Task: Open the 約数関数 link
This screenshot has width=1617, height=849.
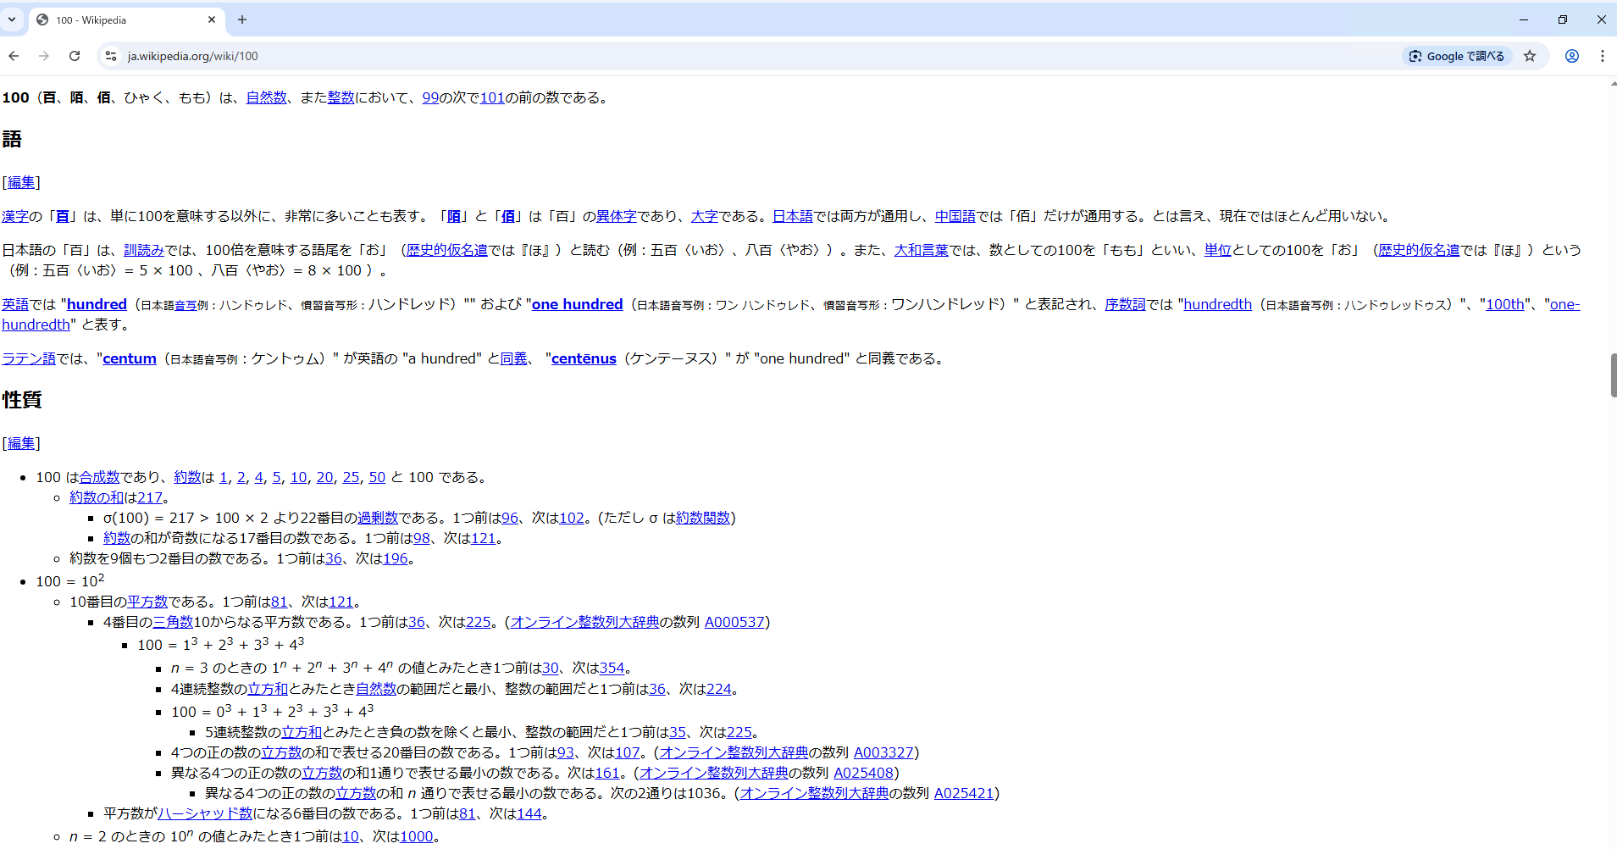Action: point(703,518)
